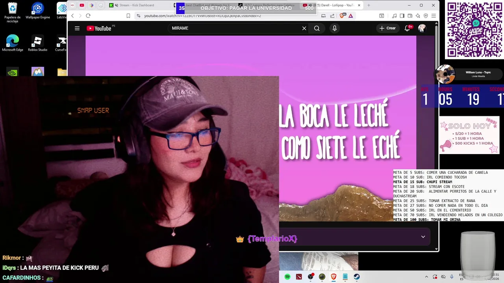Close the Darell - Lollipop tab

click(x=359, y=5)
